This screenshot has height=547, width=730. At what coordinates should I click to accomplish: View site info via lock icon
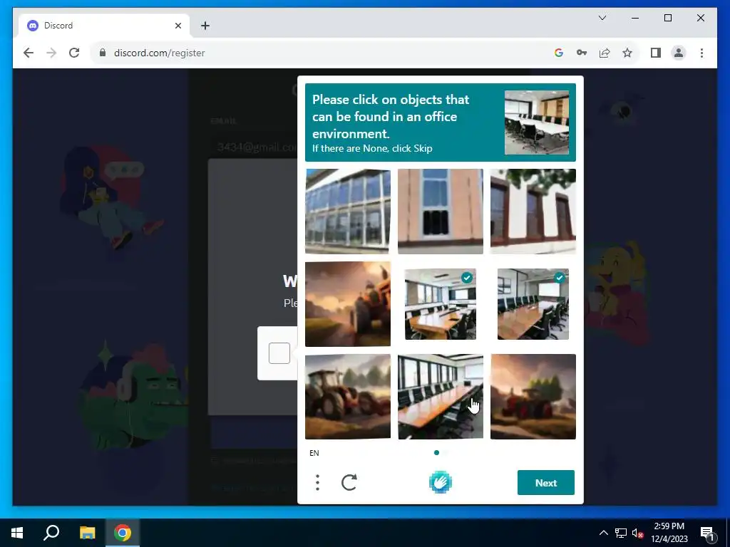(x=103, y=53)
